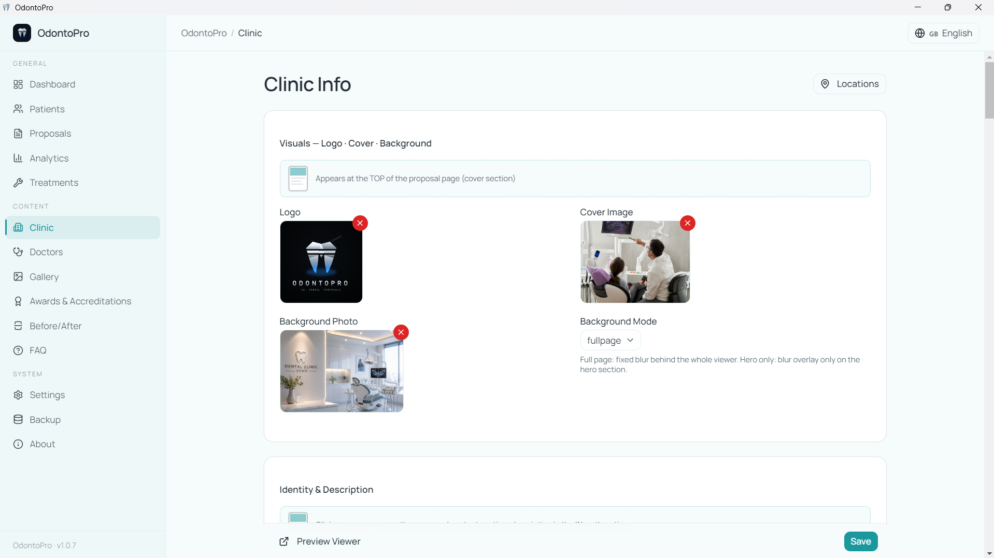Click the 'Appears at the TOP' hint text
The width and height of the screenshot is (994, 558).
(x=415, y=179)
